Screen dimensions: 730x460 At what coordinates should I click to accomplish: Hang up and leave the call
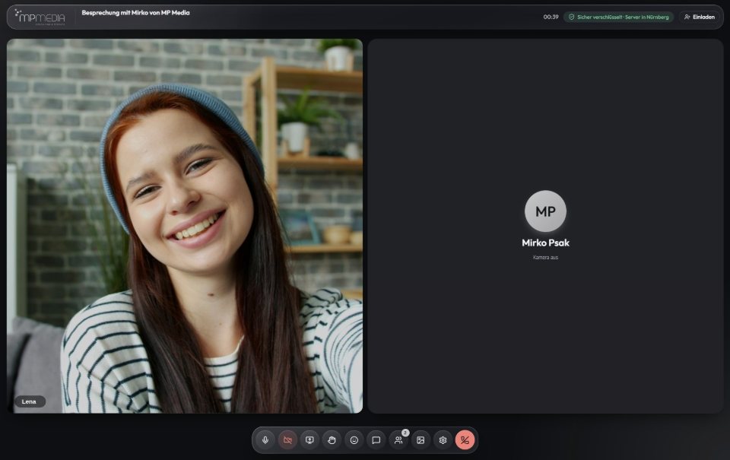click(x=465, y=440)
